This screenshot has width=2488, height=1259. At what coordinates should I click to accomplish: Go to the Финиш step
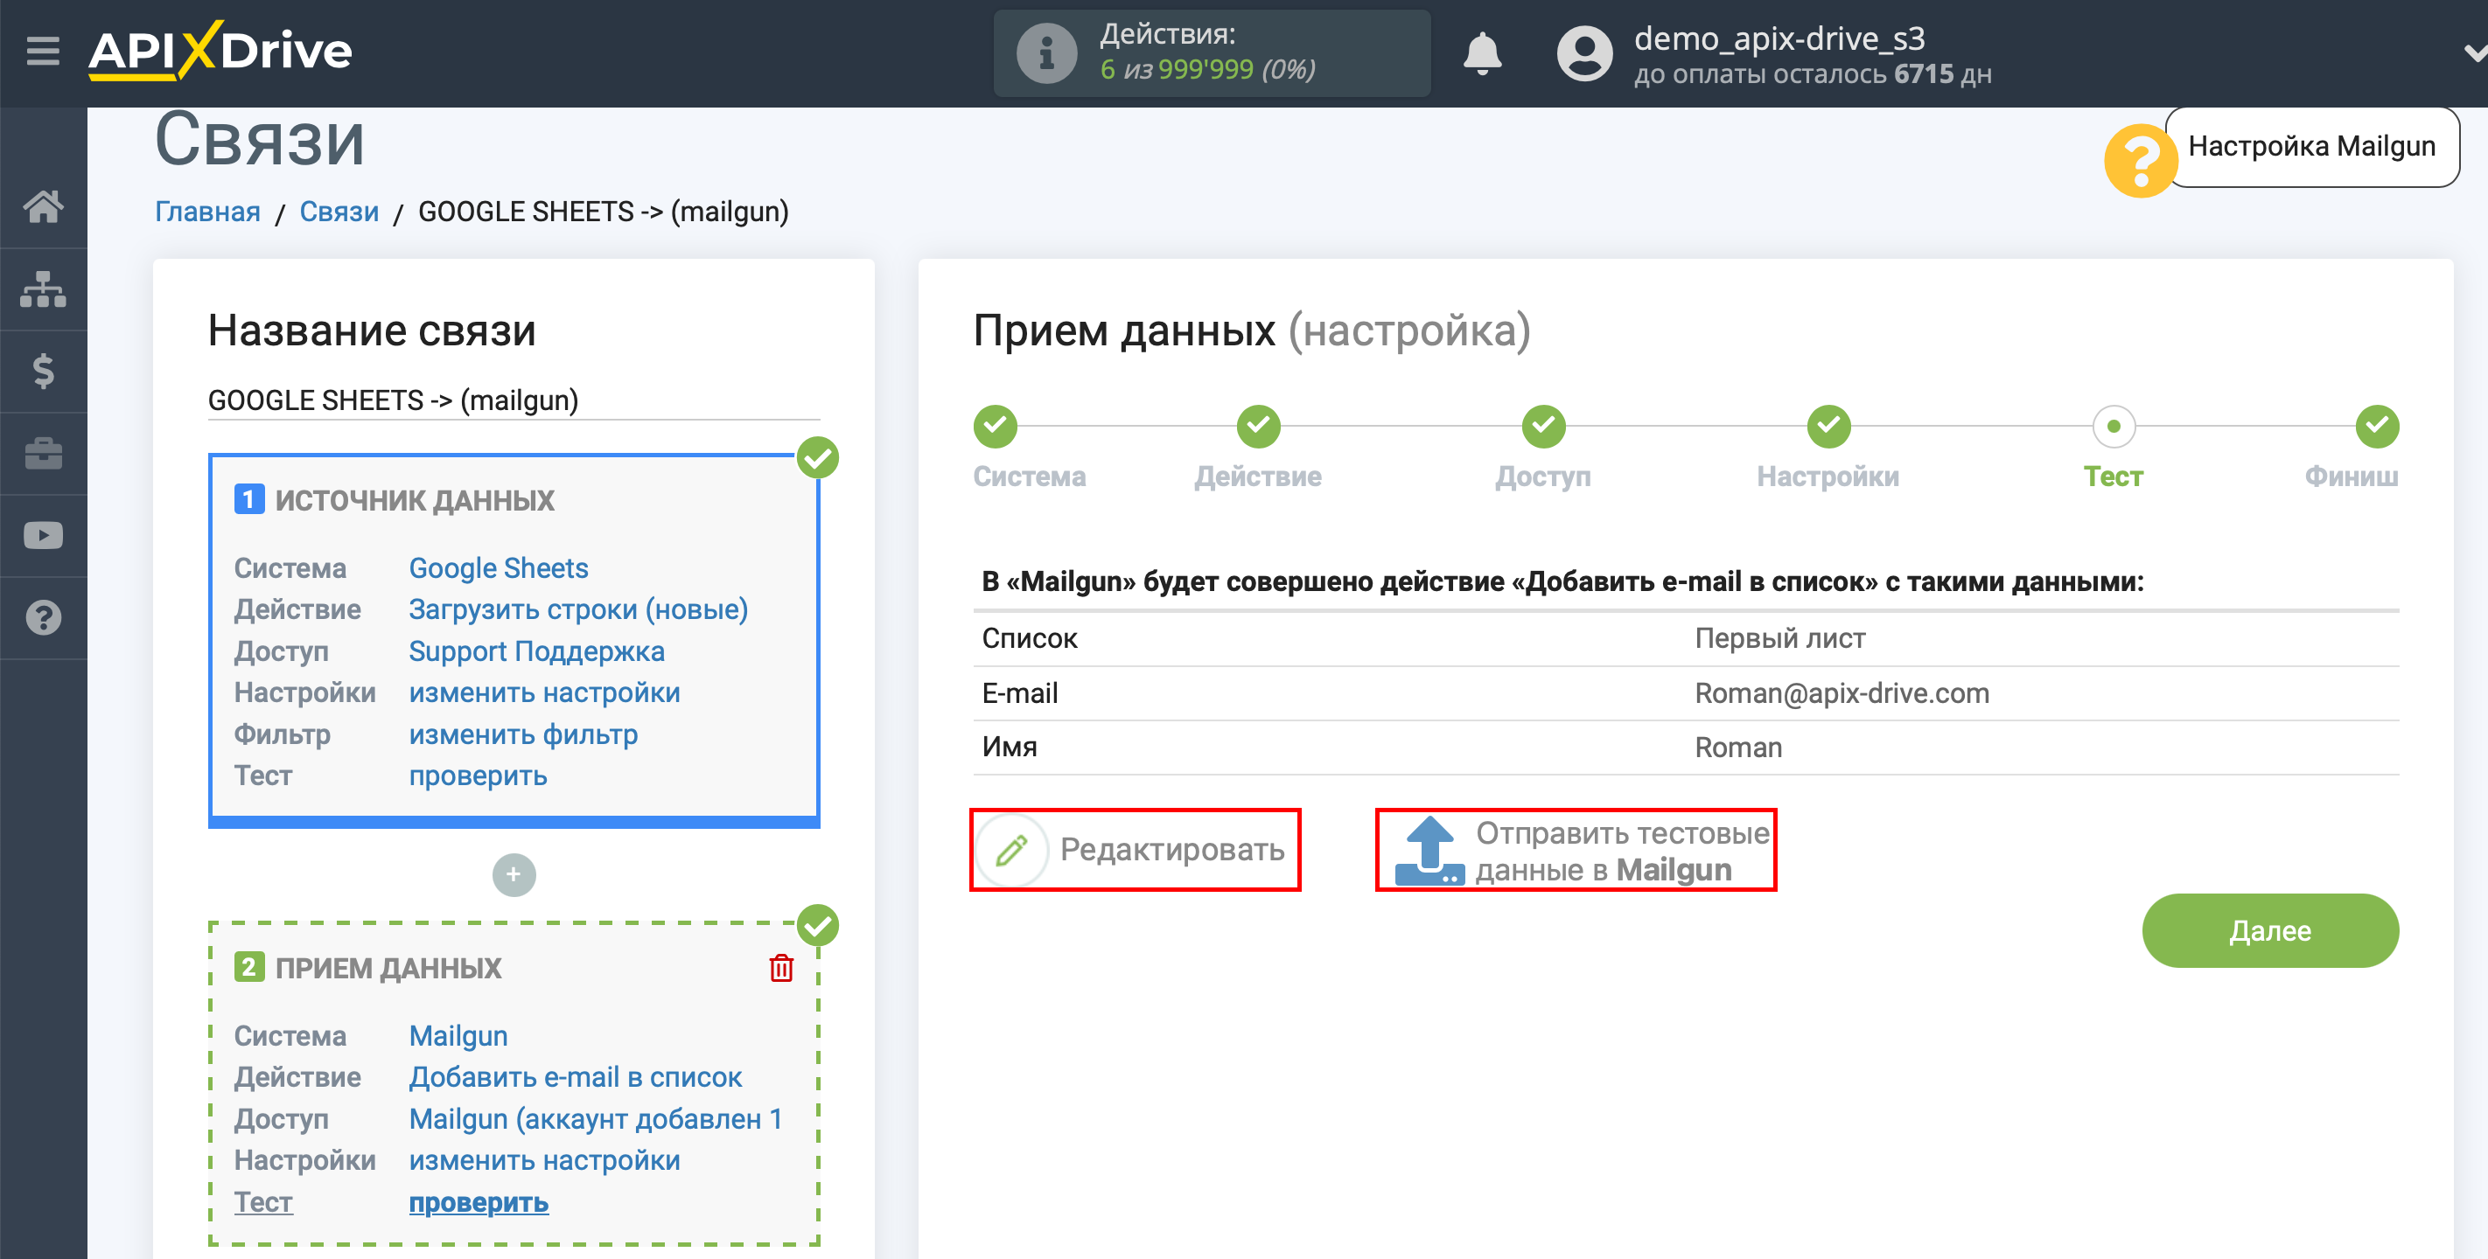(2377, 427)
